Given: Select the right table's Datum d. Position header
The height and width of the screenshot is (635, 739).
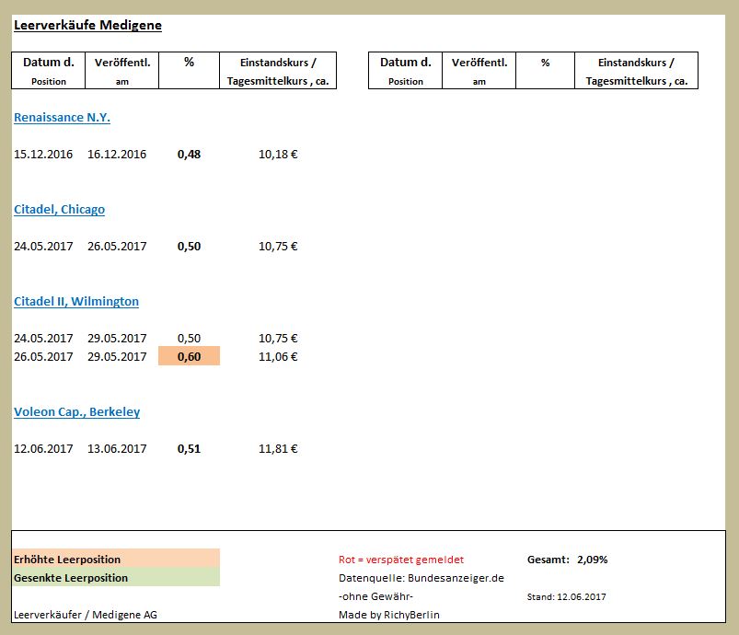Looking at the screenshot, I should pos(405,70).
